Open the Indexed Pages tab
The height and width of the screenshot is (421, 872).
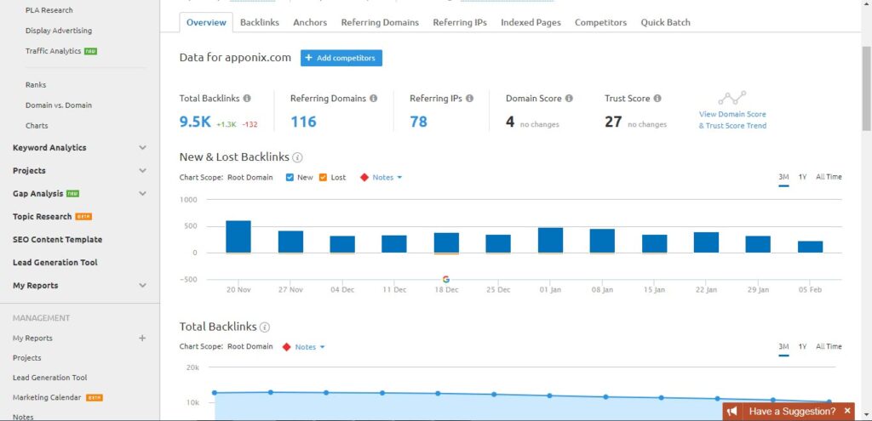click(x=531, y=23)
